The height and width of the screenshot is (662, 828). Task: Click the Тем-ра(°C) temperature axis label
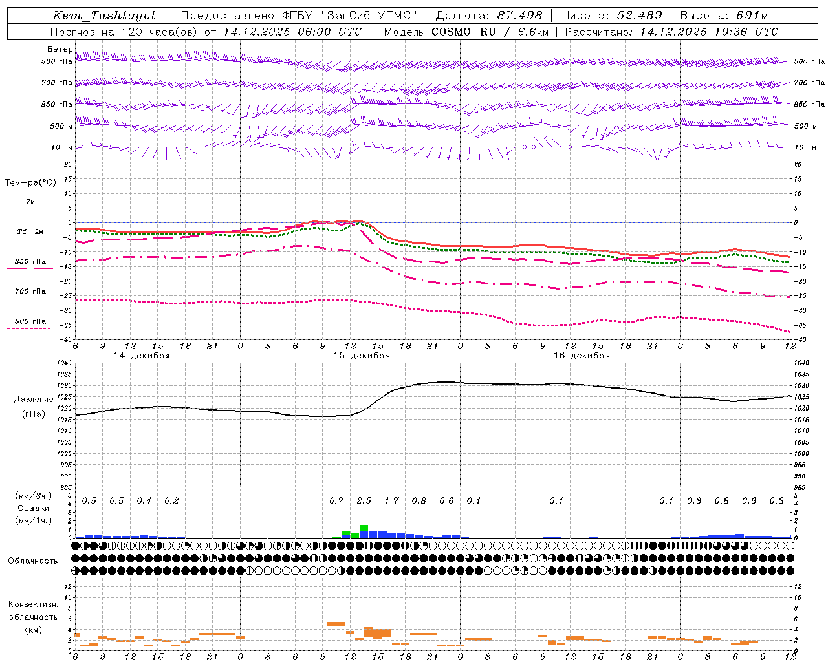[x=30, y=183]
